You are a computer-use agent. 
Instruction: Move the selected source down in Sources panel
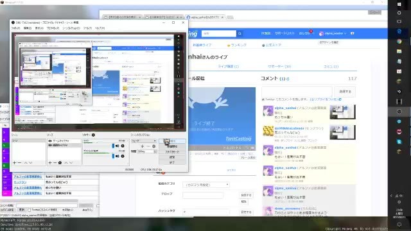click(71, 162)
